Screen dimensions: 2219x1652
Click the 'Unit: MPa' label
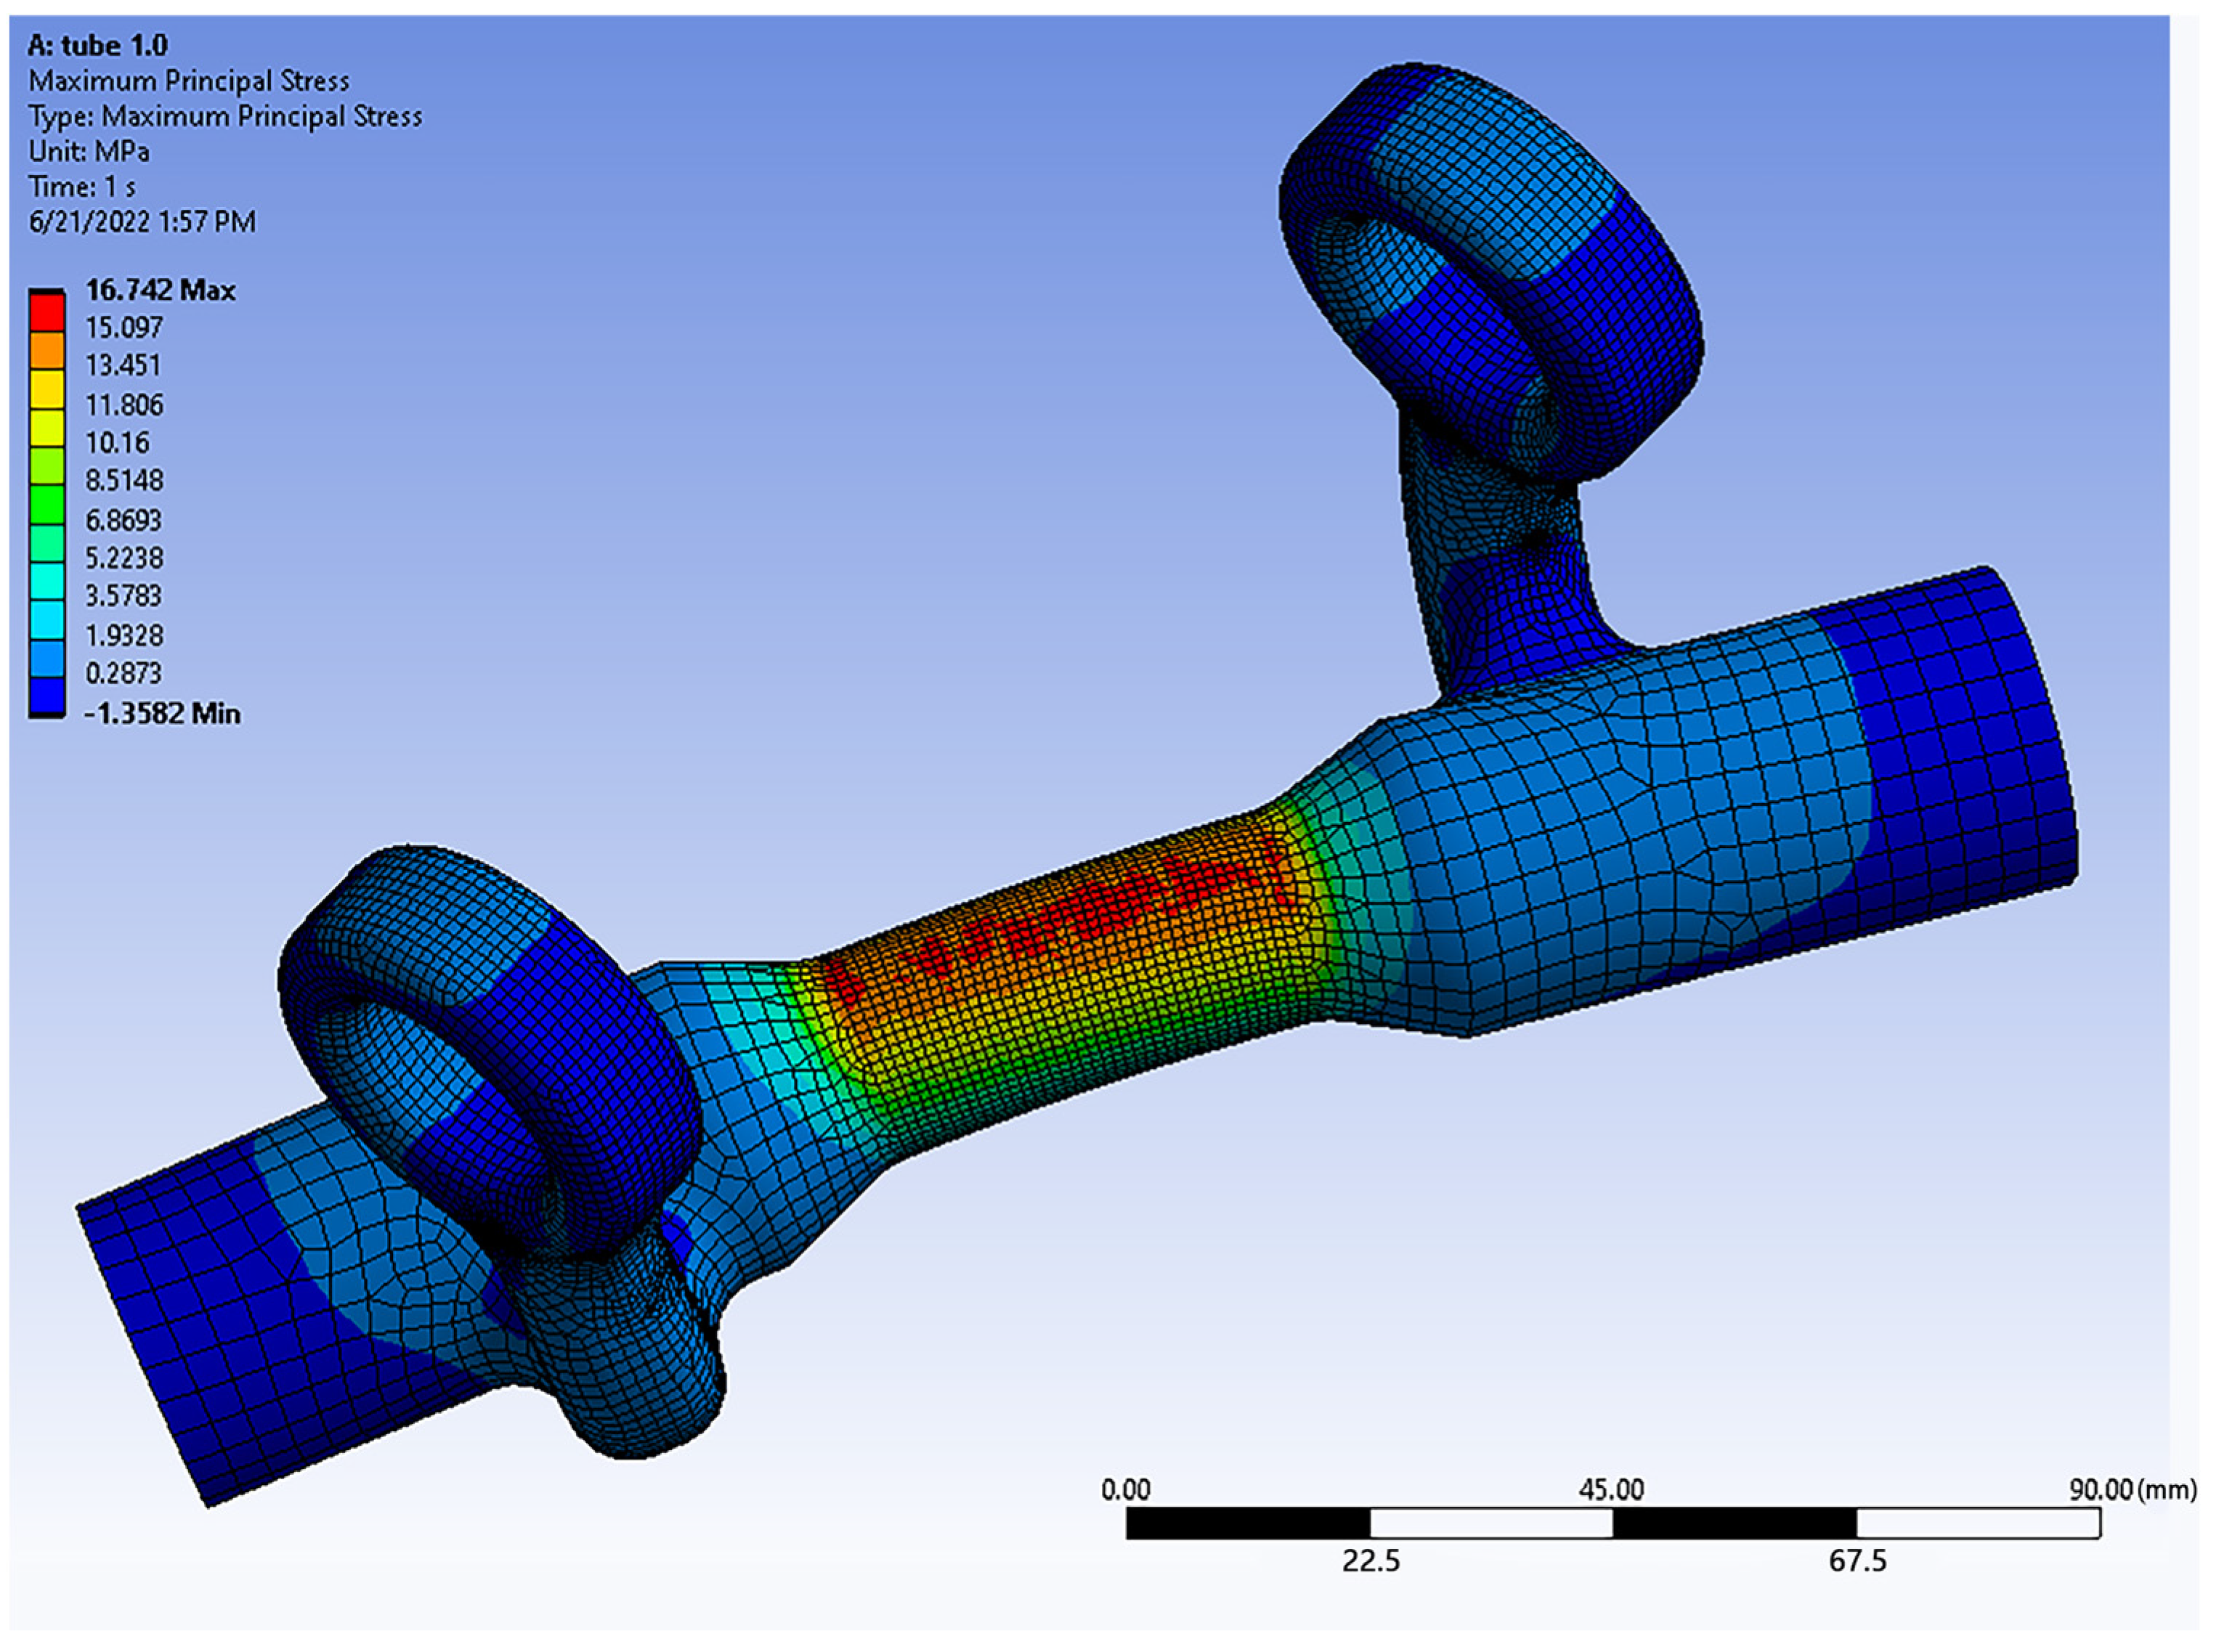point(89,151)
